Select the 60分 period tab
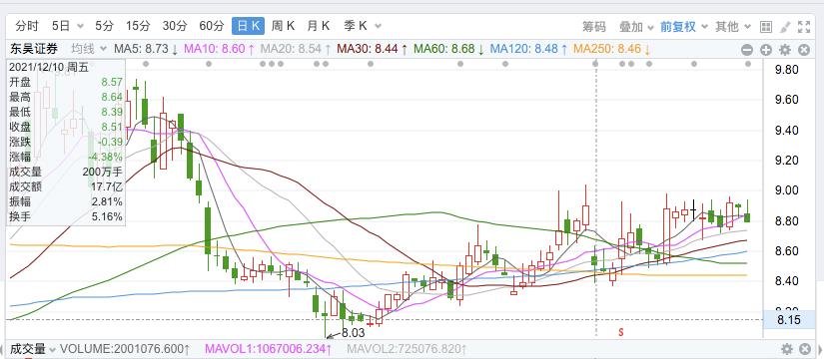The width and height of the screenshot is (824, 359). [212, 26]
